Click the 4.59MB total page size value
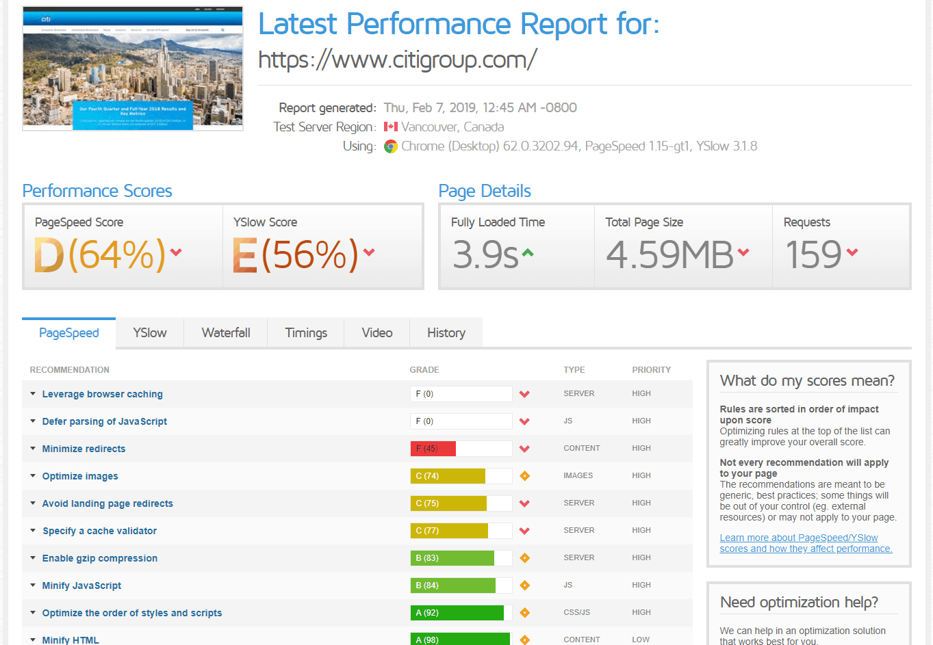Viewport: 933px width, 645px height. (669, 254)
